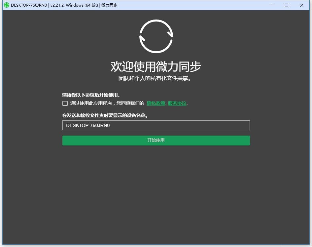Maximize the 微力同步 window
The image size is (312, 247).
(287, 5)
